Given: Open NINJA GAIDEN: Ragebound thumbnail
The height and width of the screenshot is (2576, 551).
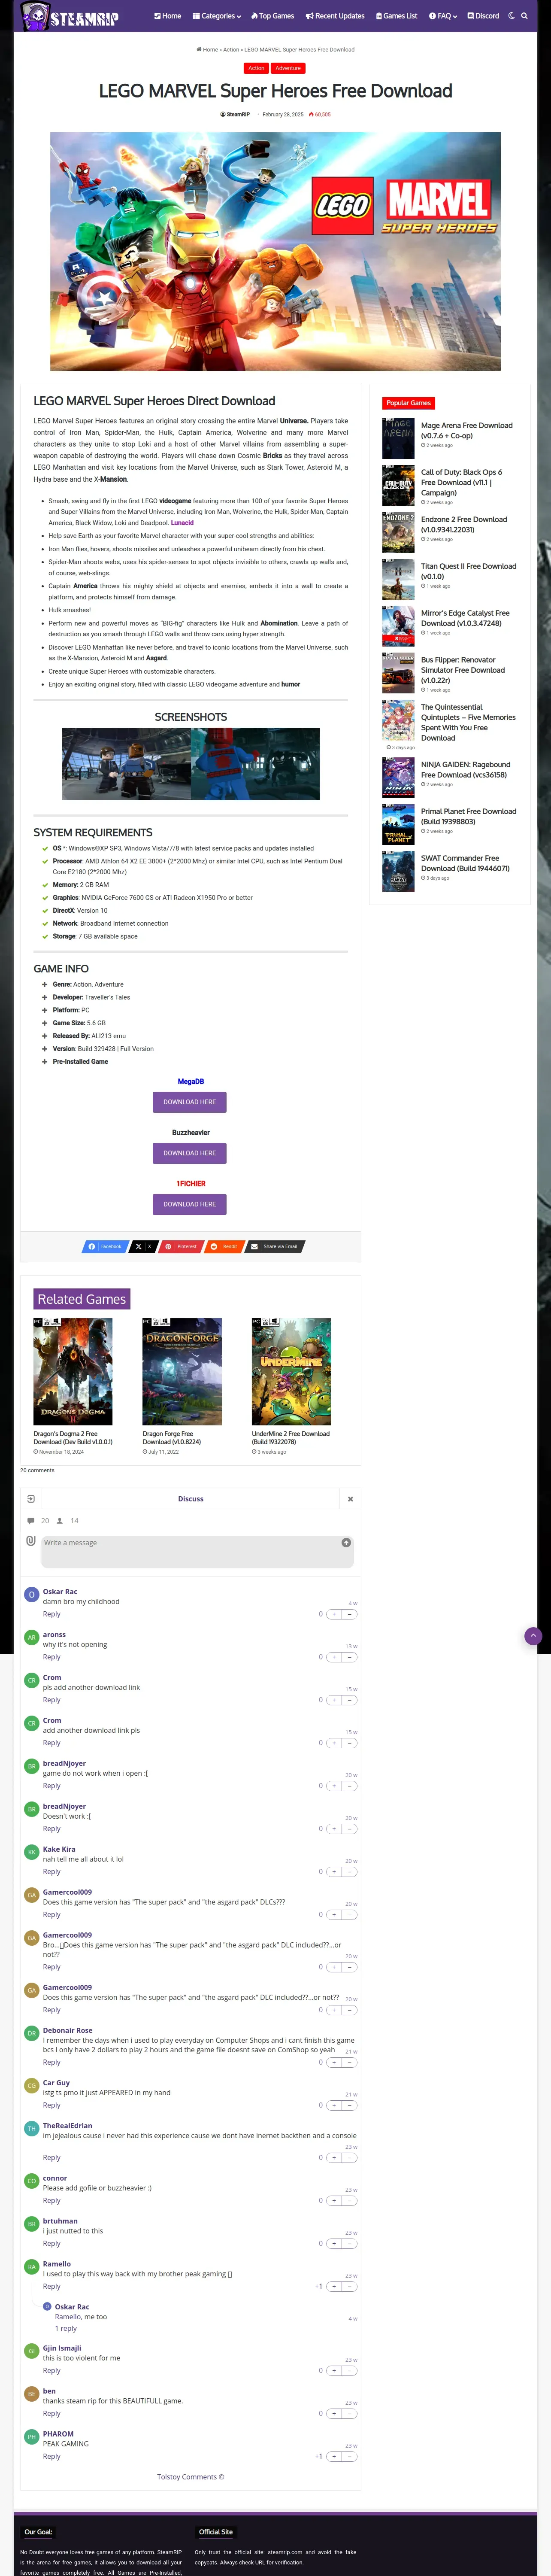Looking at the screenshot, I should [398, 777].
